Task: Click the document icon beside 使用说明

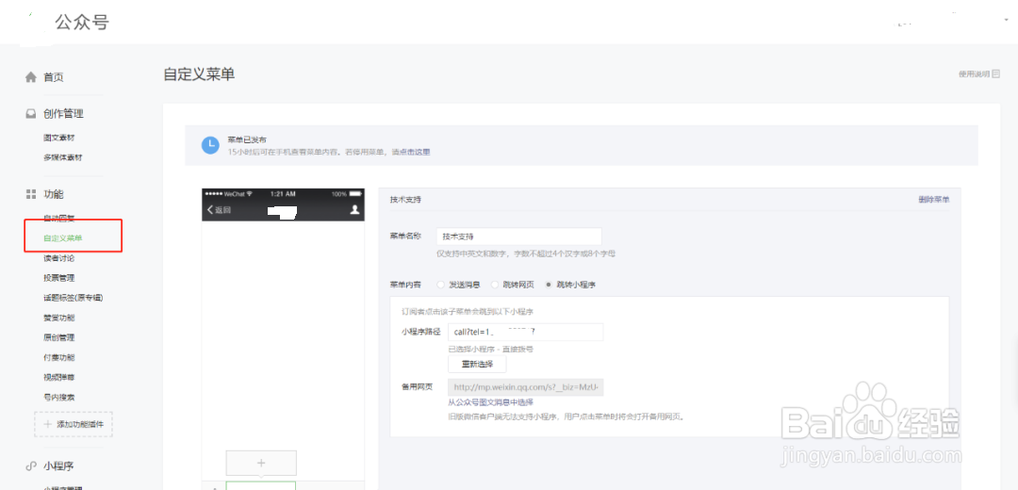Action: (996, 74)
